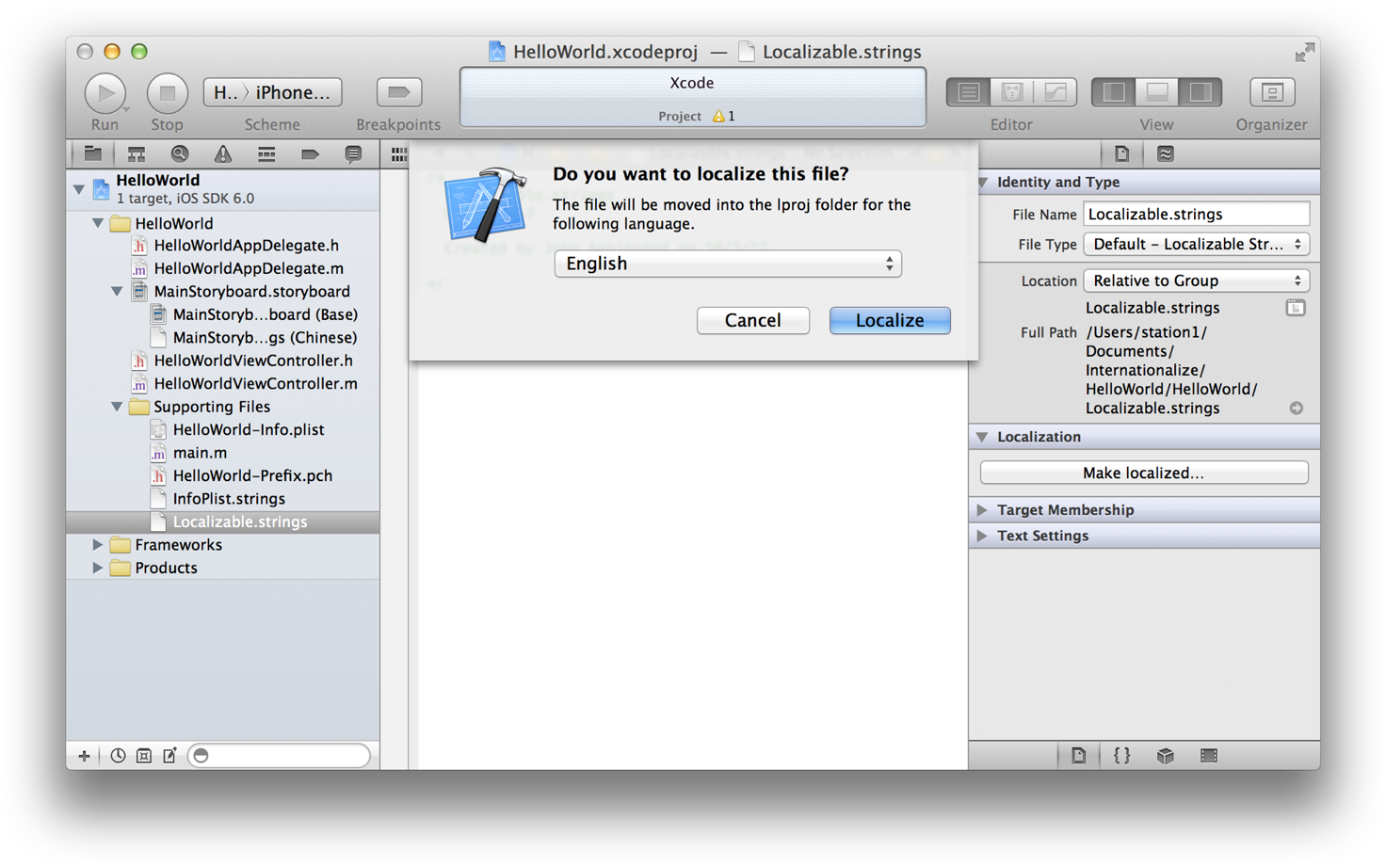Open the Object library
Viewport: 1386px width, 866px height.
click(1165, 755)
